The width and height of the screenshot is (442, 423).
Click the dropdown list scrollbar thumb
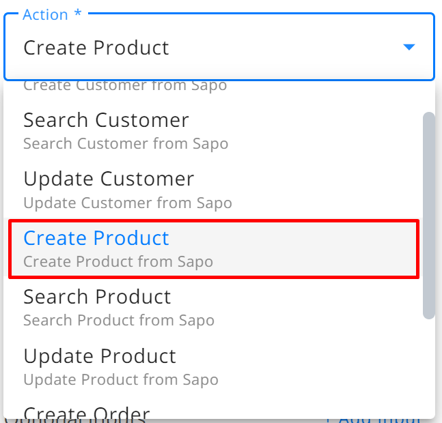tap(429, 216)
